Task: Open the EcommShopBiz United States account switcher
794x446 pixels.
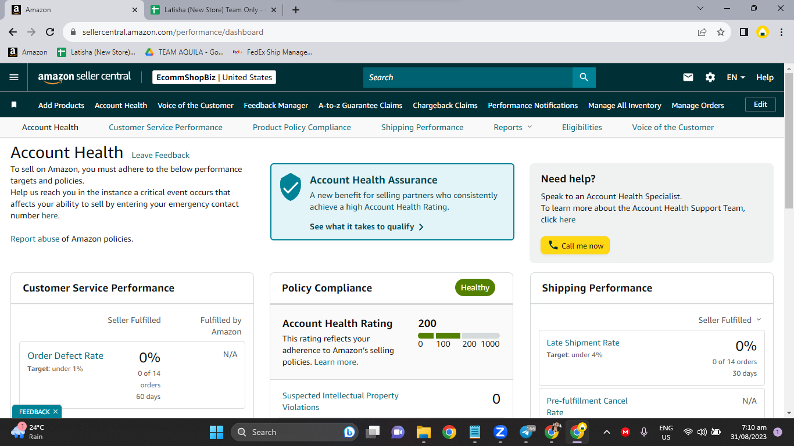Action: pos(214,77)
